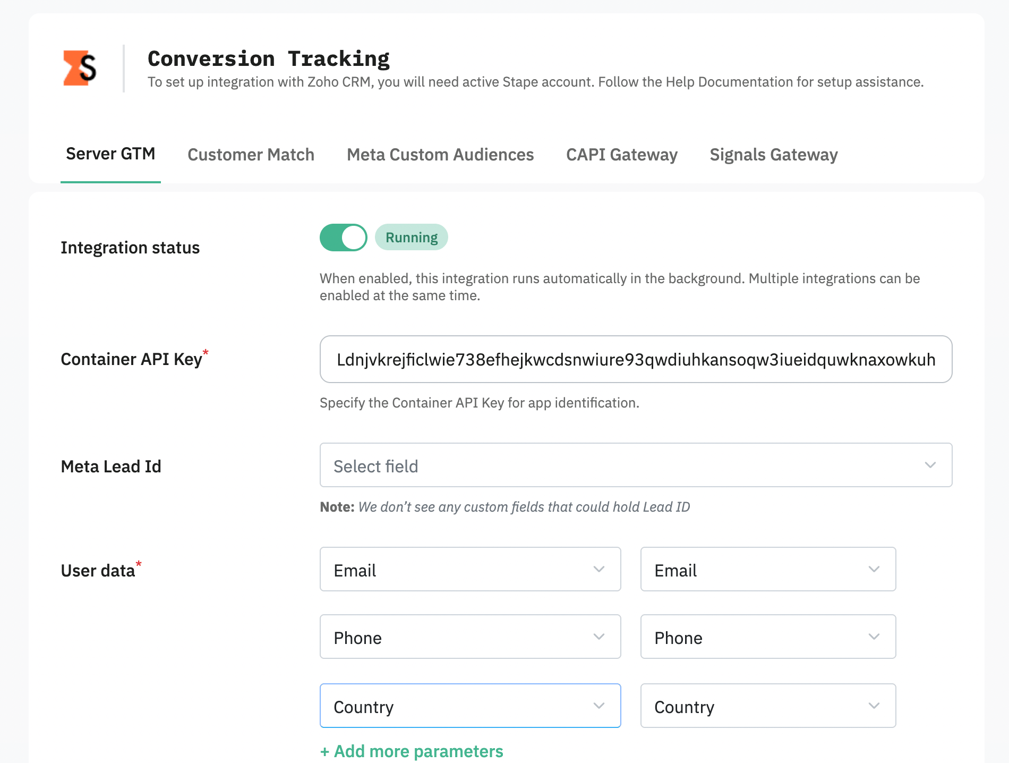
Task: Open the highlighted Country parameter dropdown
Action: pos(470,706)
